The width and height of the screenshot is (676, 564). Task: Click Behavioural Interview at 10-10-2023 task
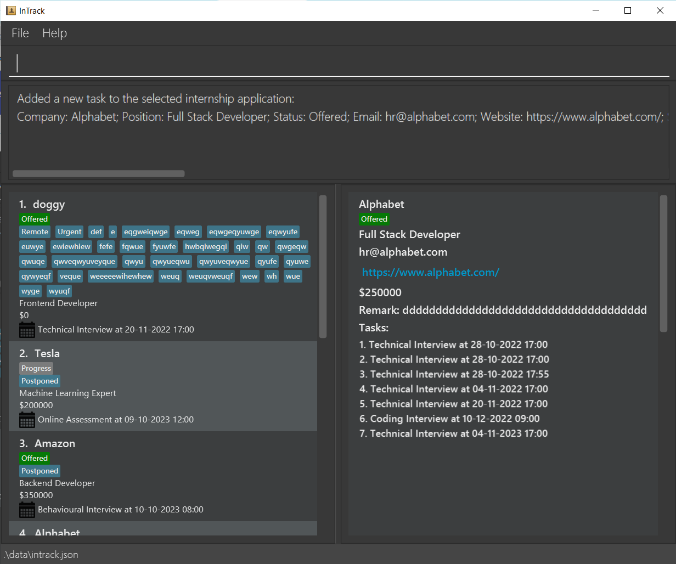pyautogui.click(x=121, y=510)
